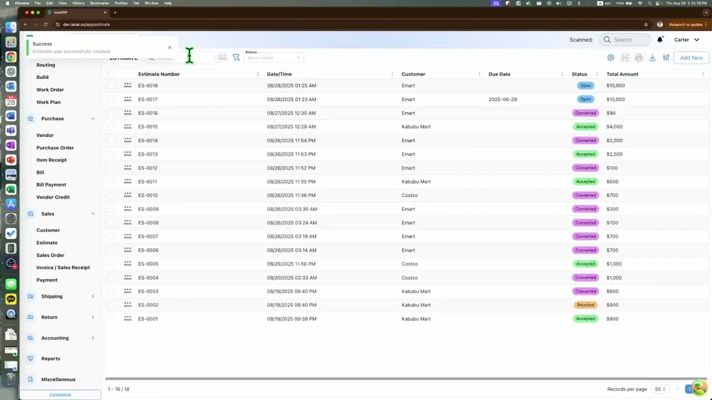Open the row menu for ES-0010
Image resolution: width=712 pixels, height=400 pixels.
(128, 195)
